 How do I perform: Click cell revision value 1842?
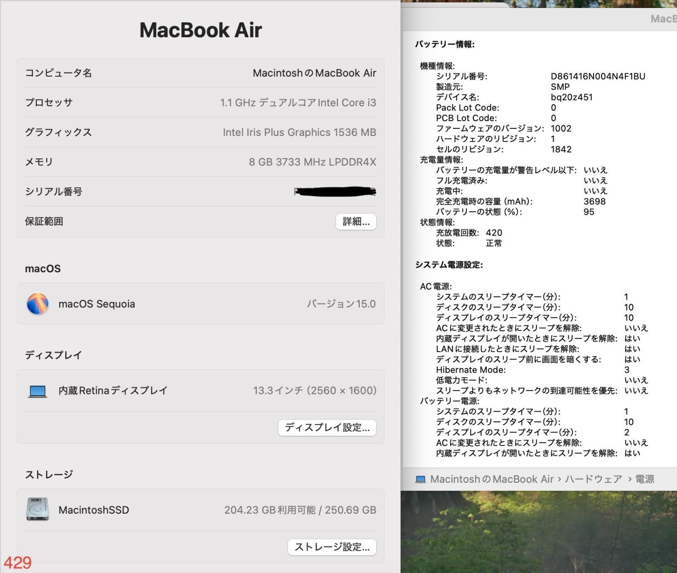pos(561,149)
